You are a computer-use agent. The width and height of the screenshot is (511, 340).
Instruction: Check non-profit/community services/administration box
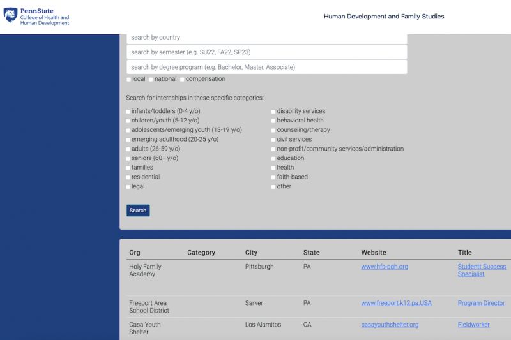(273, 149)
